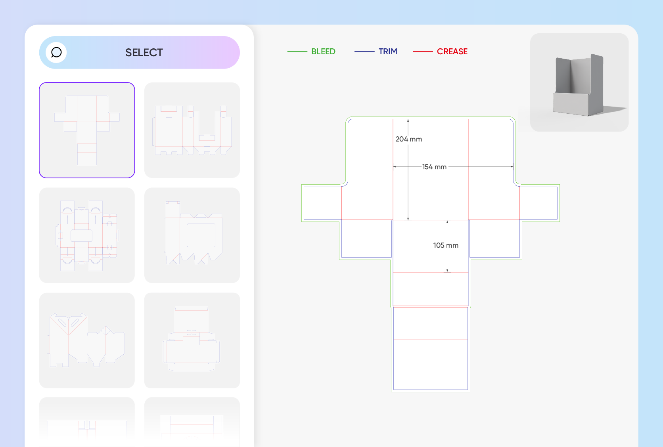Click the red crease line sample
This screenshot has height=447, width=663.
tap(423, 52)
